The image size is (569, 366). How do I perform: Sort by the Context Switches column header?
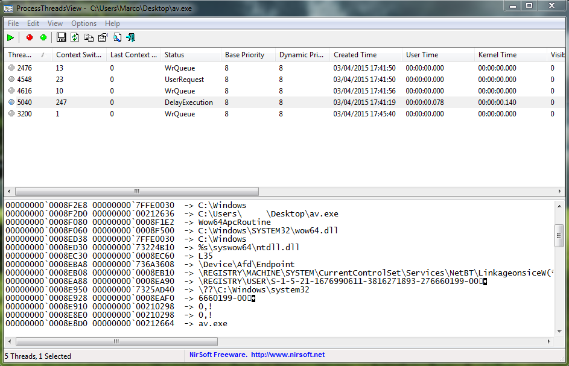coord(79,55)
